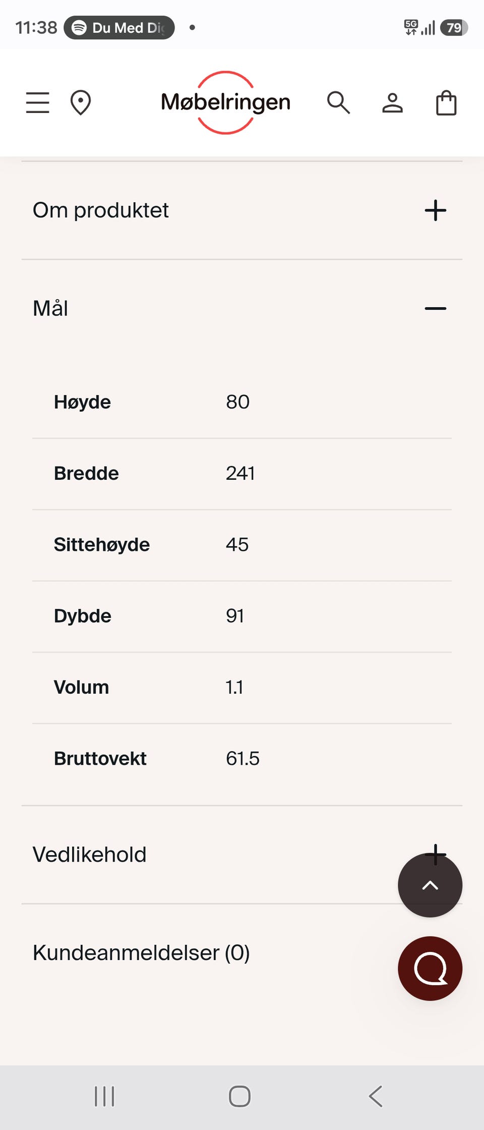
Task: Open the user account icon
Action: 392,102
